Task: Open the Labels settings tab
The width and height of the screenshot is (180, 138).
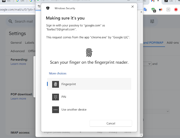Action: click(30, 43)
